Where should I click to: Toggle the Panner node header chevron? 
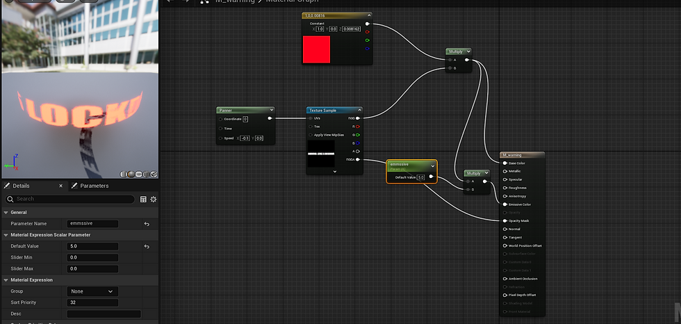[272, 111]
